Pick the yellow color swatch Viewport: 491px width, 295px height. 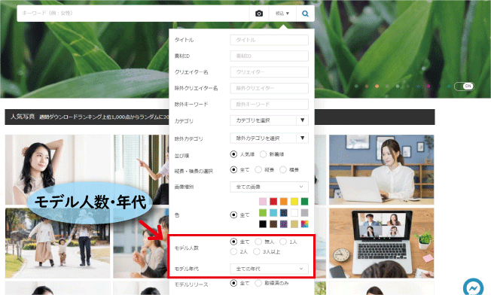294,202
